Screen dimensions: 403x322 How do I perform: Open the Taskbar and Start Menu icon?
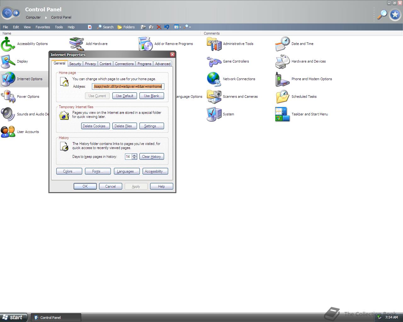[x=283, y=114]
